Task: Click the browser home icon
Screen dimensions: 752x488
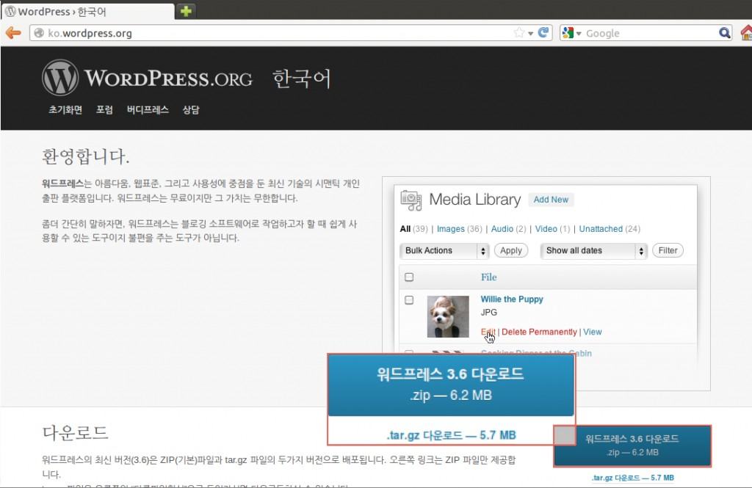Action: click(745, 33)
